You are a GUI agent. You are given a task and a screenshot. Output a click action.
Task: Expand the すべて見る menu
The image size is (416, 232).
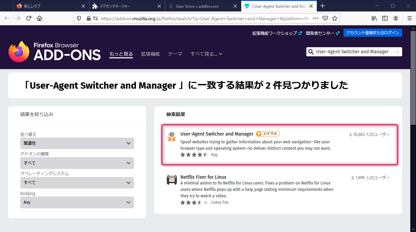pyautogui.click(x=206, y=54)
